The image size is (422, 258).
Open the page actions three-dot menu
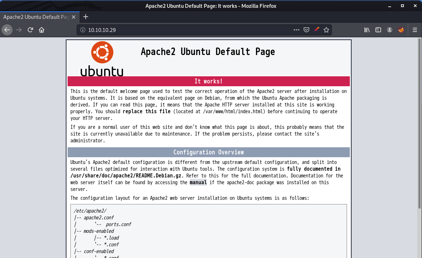click(x=296, y=30)
